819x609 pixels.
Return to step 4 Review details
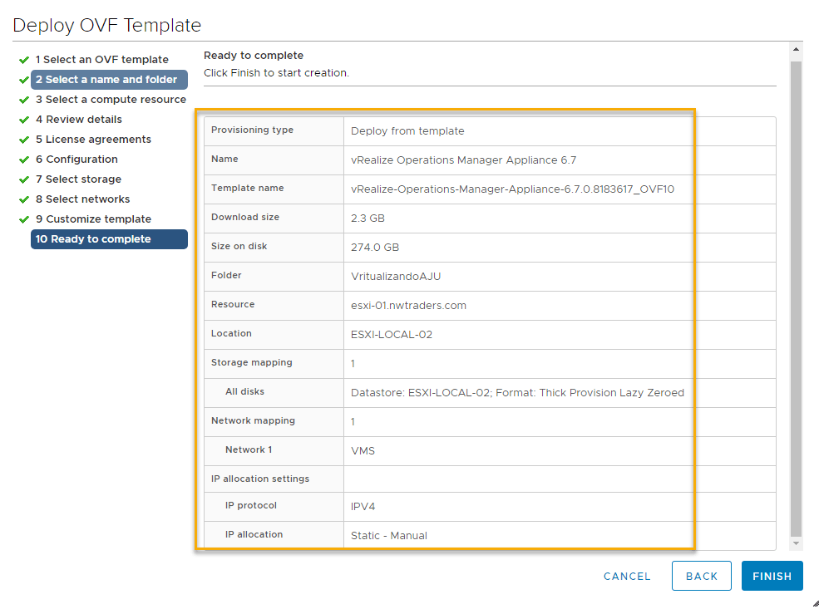pos(79,120)
